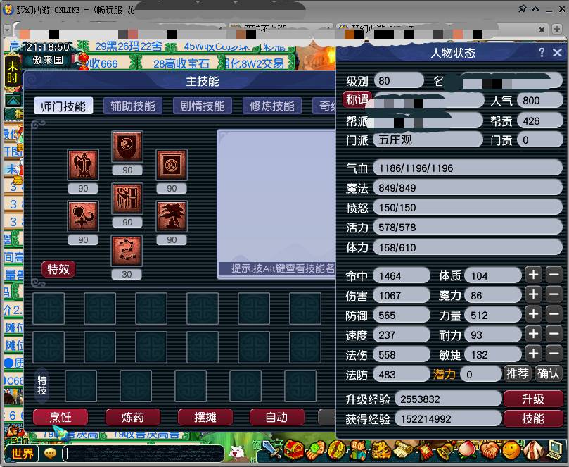Click the 烹饪 button
Viewport: 569px width, 467px height.
click(60, 417)
